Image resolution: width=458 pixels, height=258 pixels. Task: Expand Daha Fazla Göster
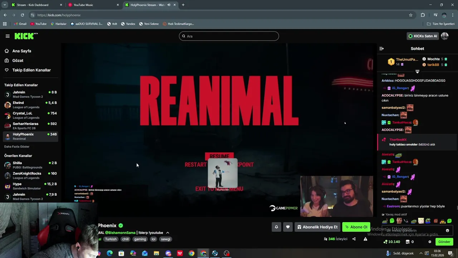pyautogui.click(x=17, y=147)
